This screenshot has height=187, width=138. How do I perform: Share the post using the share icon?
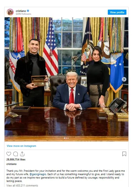point(22,154)
